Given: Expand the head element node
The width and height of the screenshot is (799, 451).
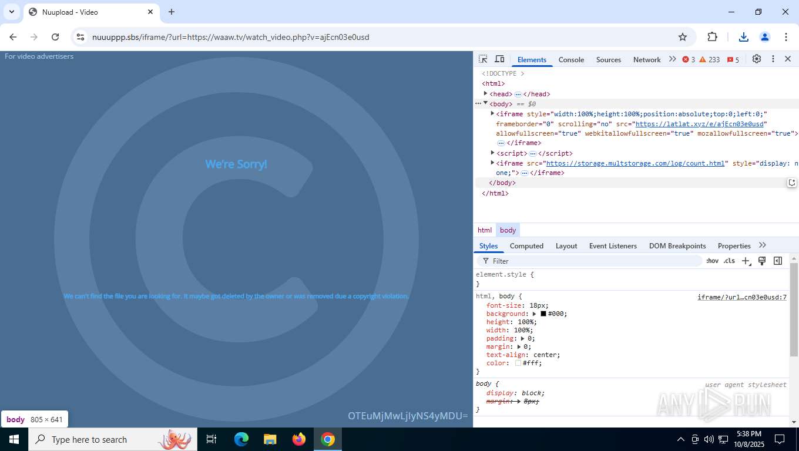Looking at the screenshot, I should click(486, 93).
